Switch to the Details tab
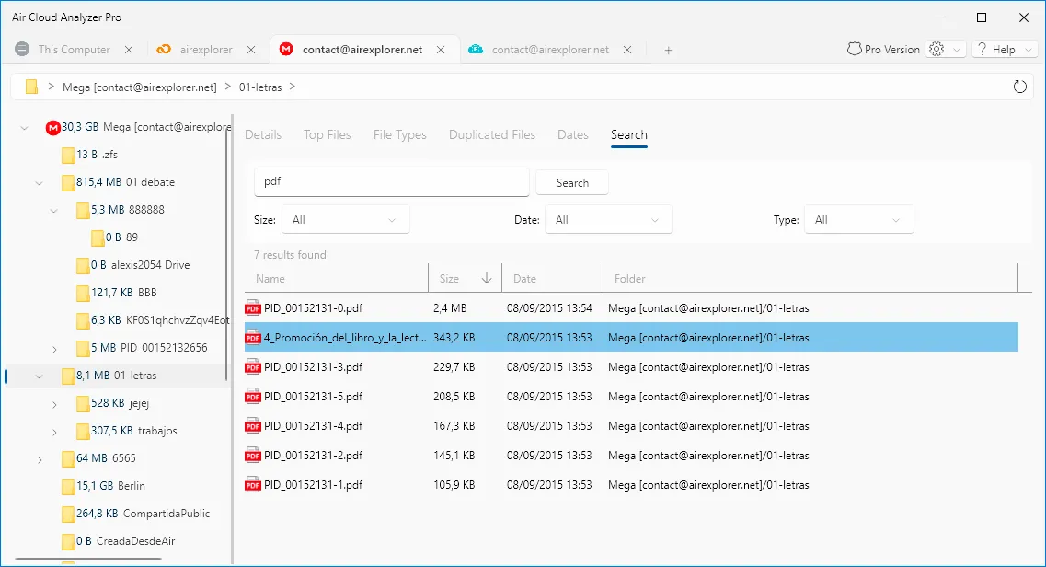1046x567 pixels. coord(263,134)
